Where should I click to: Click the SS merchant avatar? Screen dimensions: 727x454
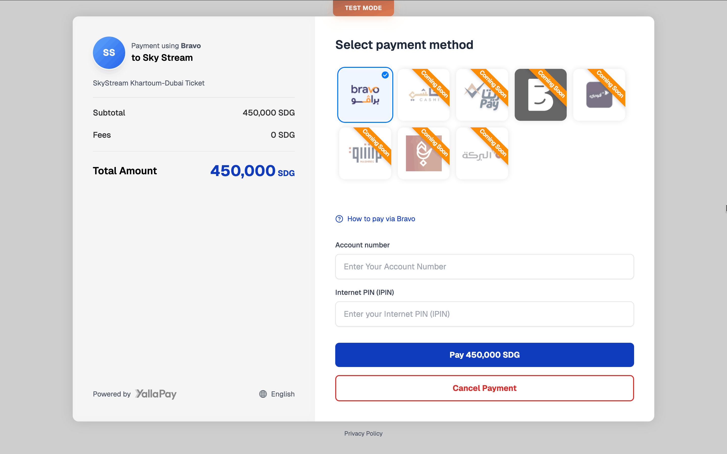(109, 52)
